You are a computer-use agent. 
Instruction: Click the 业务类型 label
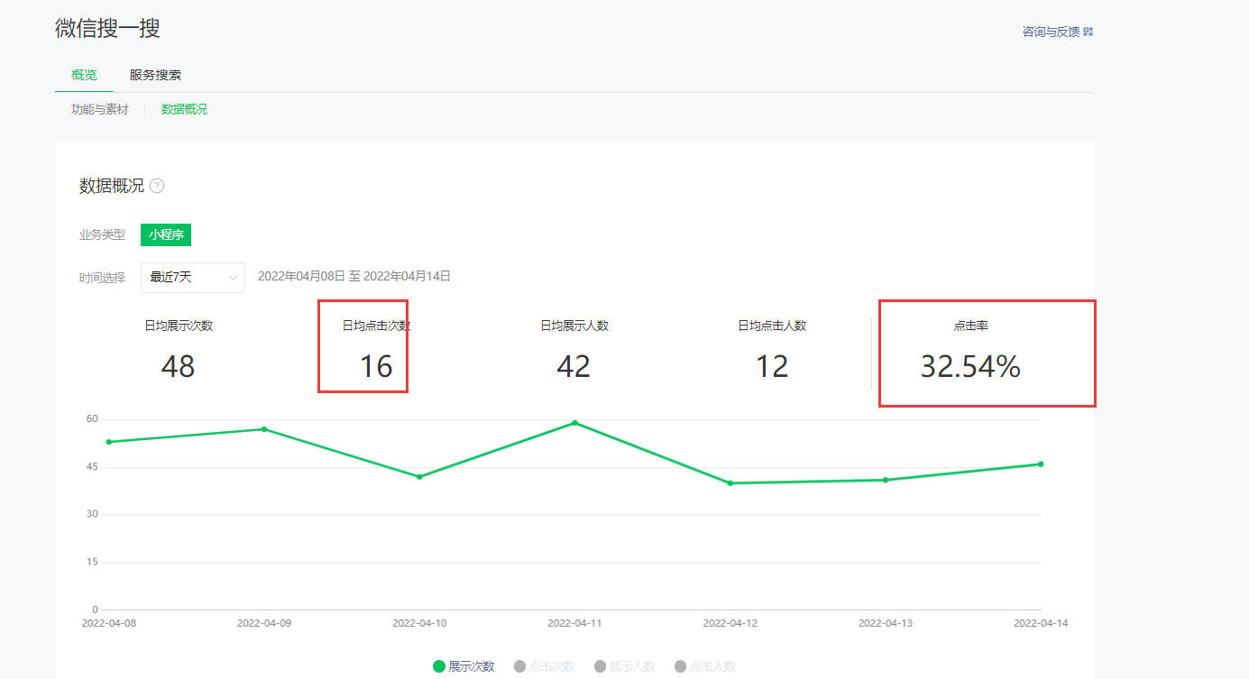point(102,234)
